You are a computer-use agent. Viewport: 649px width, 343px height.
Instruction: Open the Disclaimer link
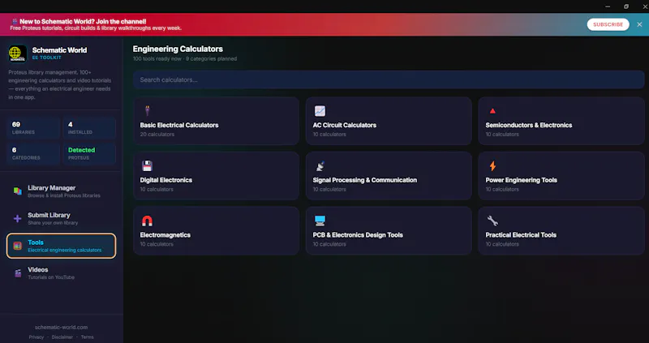(62, 337)
